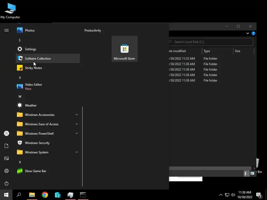Viewport: 267px width, 200px height.
Task: Open the Microsoft Store tile
Action: (124, 49)
